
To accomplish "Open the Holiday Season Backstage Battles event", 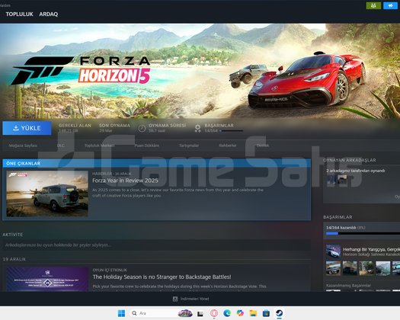I will tap(162, 277).
